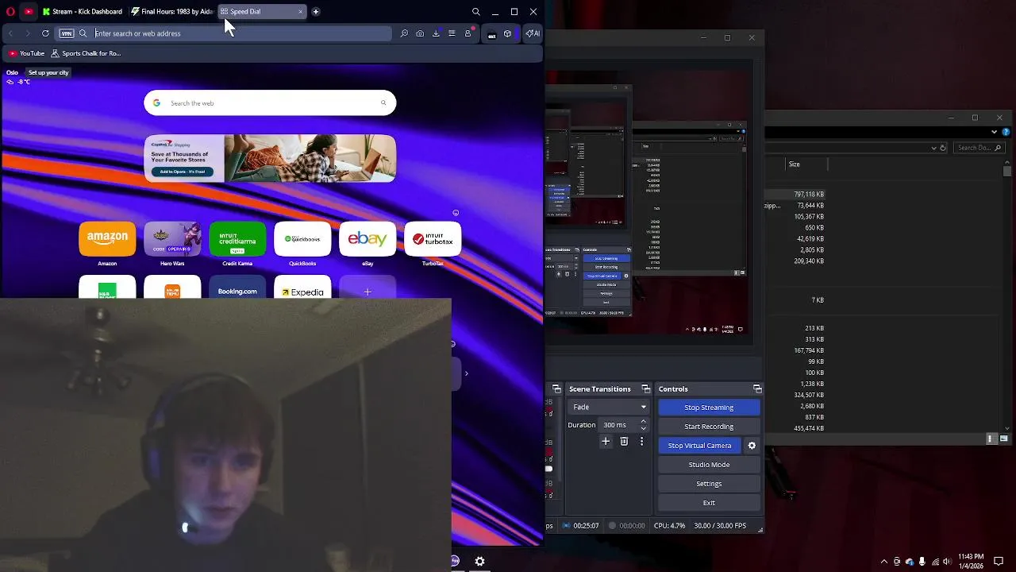This screenshot has height=572, width=1016.
Task: Click Stop Streaming in OBS
Action: tap(709, 407)
